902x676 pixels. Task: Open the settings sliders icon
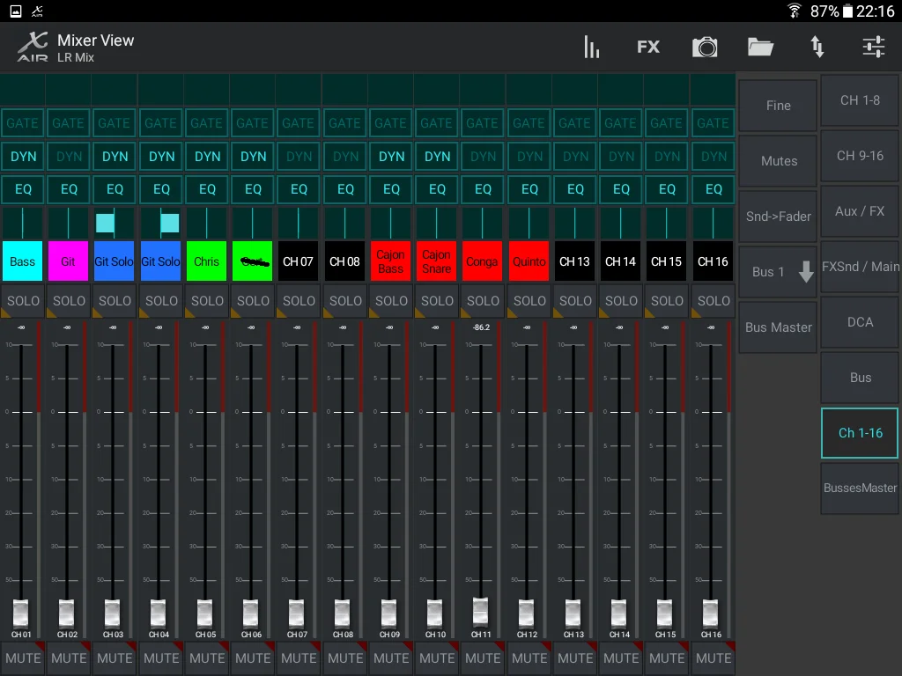tap(873, 48)
